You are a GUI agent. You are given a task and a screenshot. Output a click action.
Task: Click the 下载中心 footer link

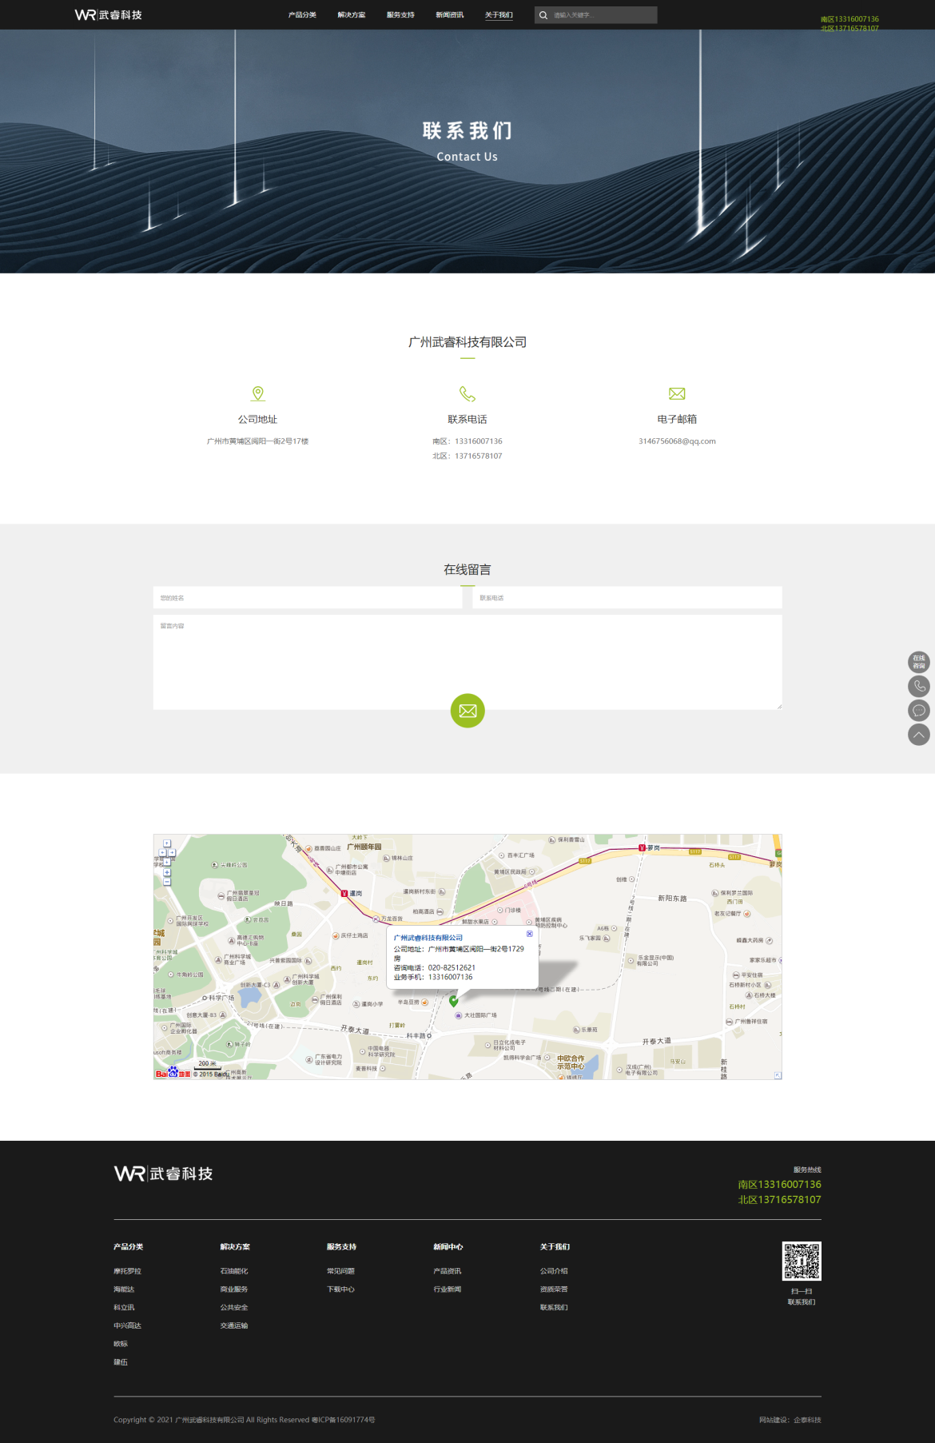pos(340,1290)
